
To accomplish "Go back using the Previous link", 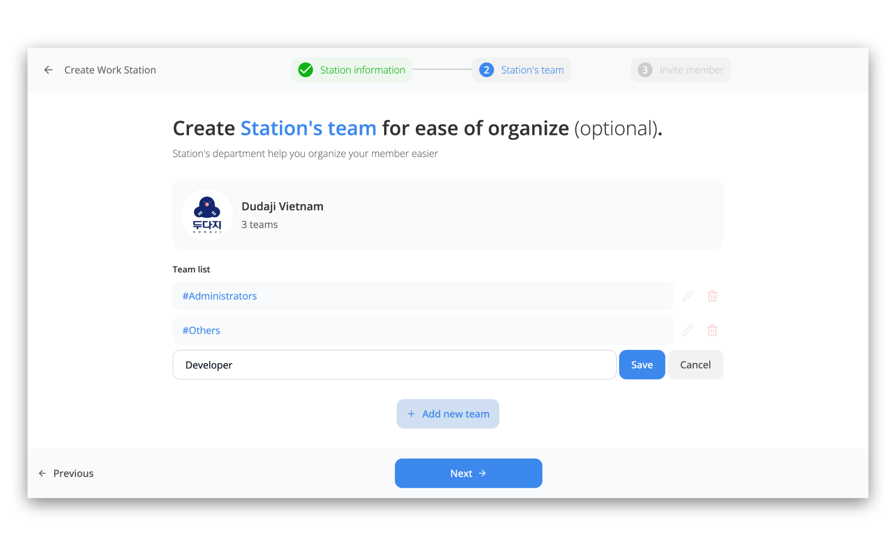I will (x=67, y=473).
